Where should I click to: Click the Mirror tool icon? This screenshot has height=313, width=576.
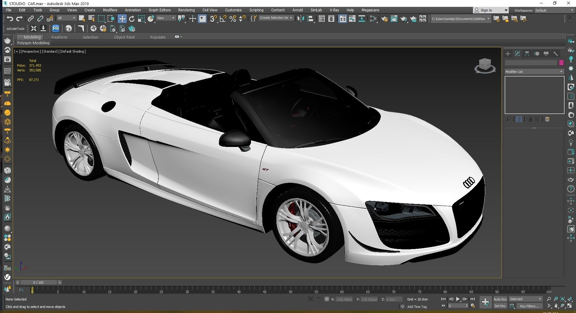tap(301, 19)
